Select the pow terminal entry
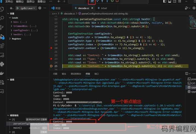This screenshot has height=134, width=196. 192,79
